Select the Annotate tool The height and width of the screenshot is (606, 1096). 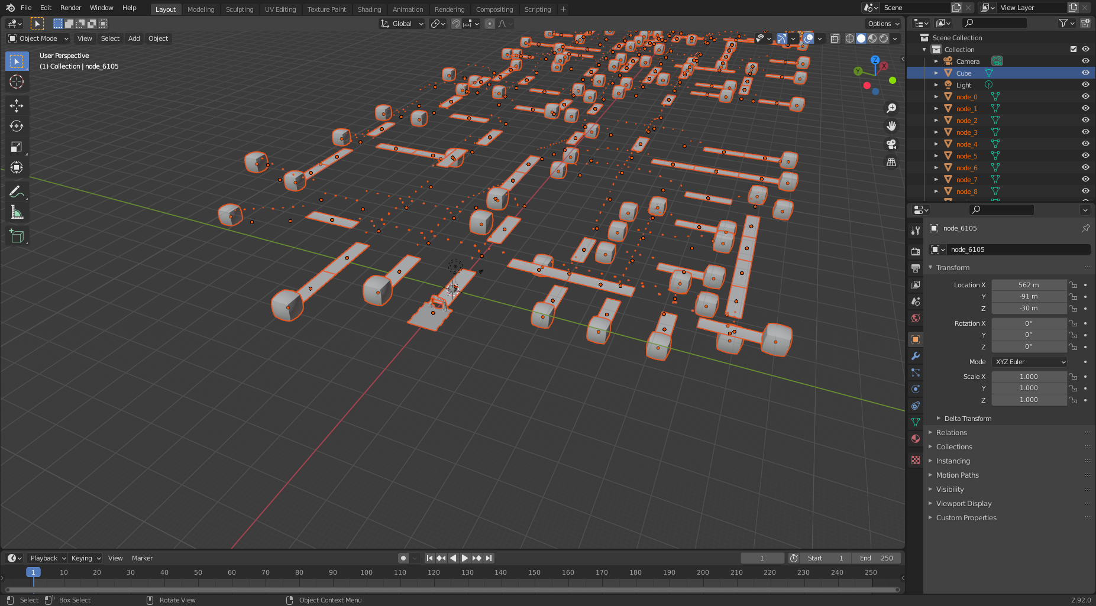coord(17,191)
